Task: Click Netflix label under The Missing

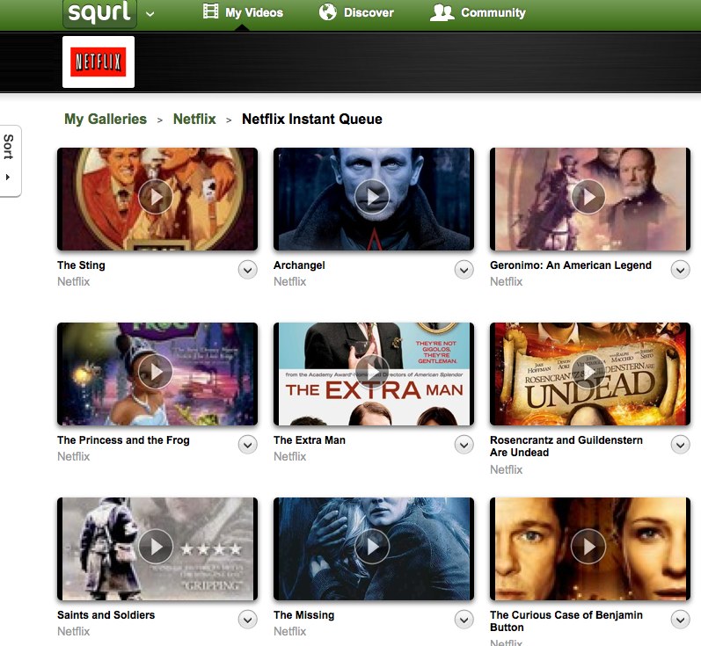Action: (289, 631)
